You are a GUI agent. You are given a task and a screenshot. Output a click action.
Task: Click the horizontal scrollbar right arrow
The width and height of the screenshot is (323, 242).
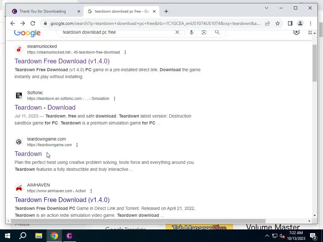tap(309, 221)
